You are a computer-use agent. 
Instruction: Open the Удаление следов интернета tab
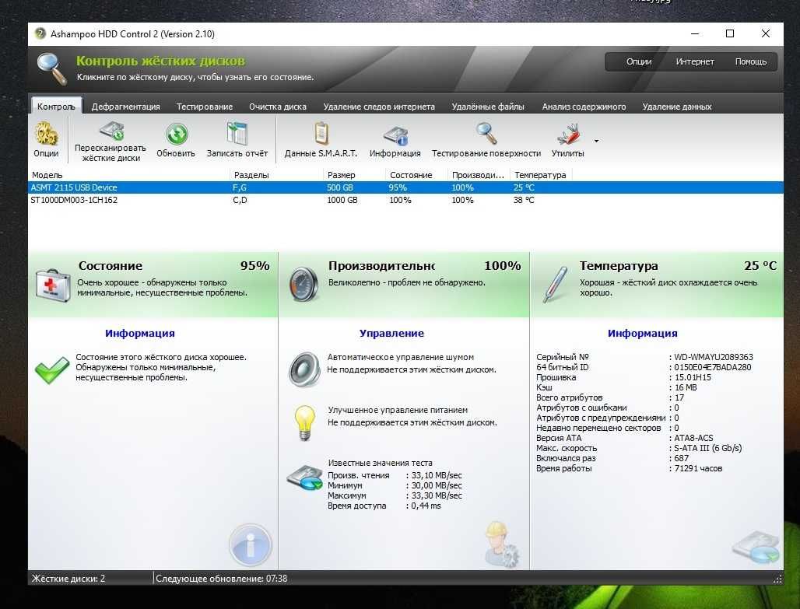379,107
